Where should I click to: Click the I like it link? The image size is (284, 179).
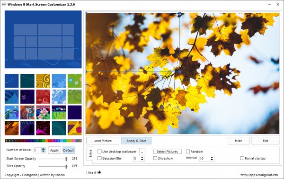91,172
